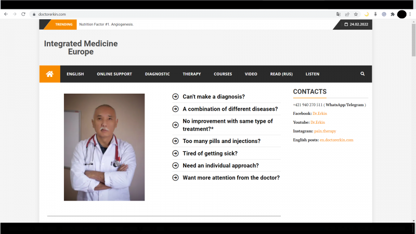This screenshot has height=234, width=416.
Task: Select DIAGNOSTIC in the navigation bar
Action: point(158,74)
